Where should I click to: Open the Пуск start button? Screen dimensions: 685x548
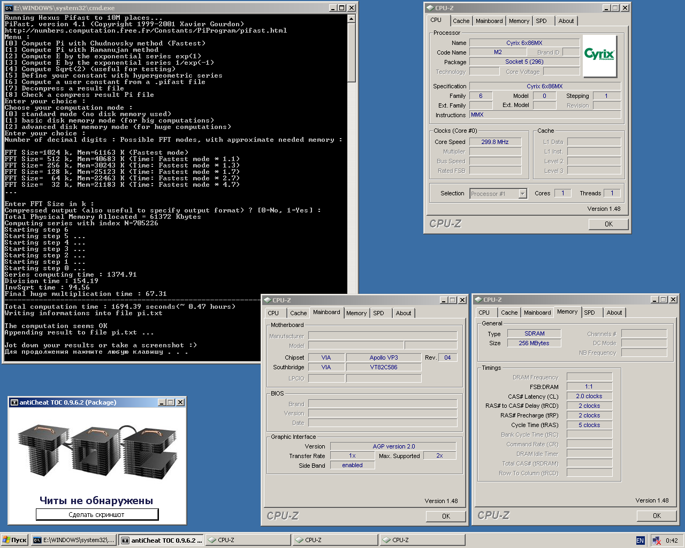[x=14, y=540]
